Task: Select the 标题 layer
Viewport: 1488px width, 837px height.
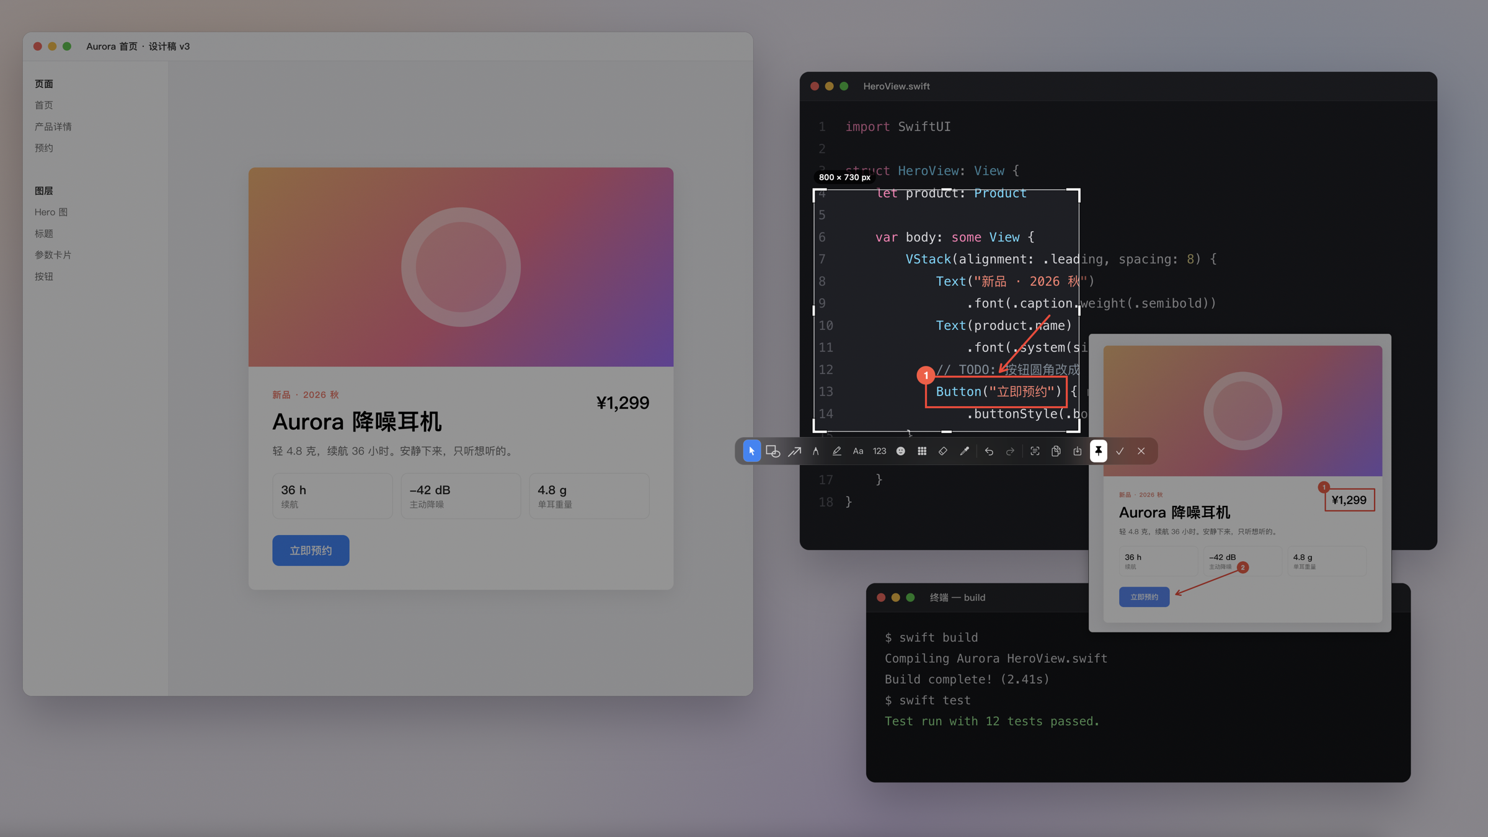Action: (x=44, y=234)
